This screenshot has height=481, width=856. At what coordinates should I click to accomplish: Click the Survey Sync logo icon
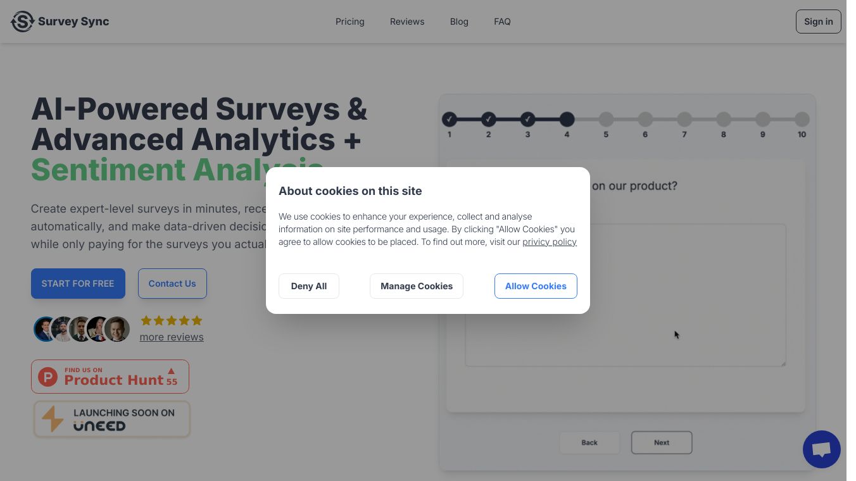[x=22, y=22]
